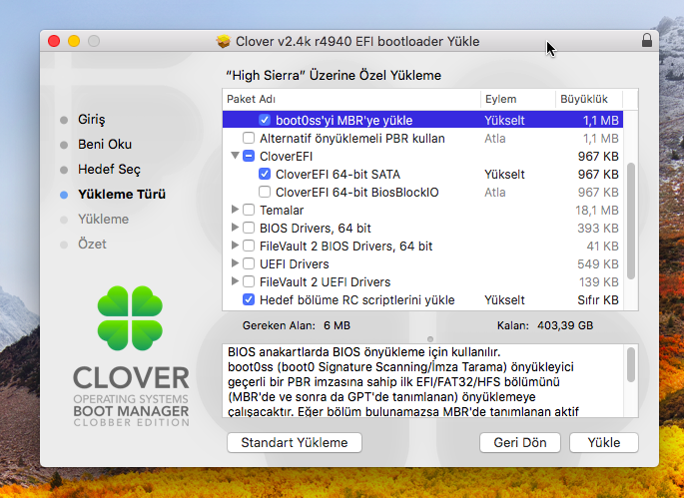
Task: Click the Yükselt action for boot0ss row
Action: [504, 121]
